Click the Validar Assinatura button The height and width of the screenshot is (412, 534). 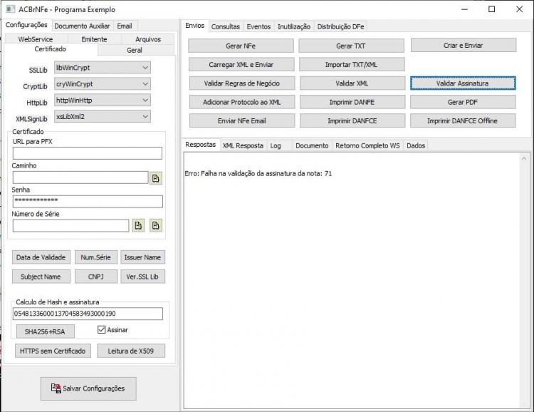click(x=463, y=83)
